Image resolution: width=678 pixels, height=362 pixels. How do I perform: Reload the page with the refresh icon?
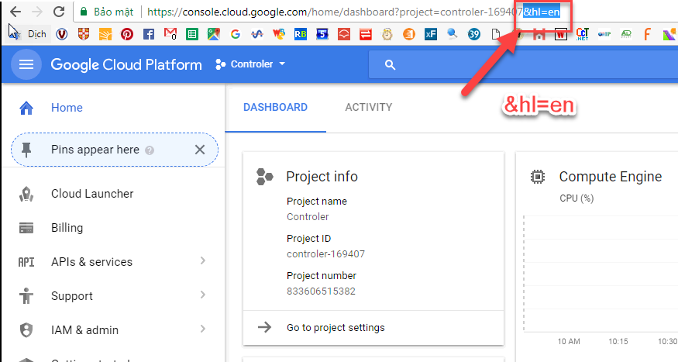(59, 12)
